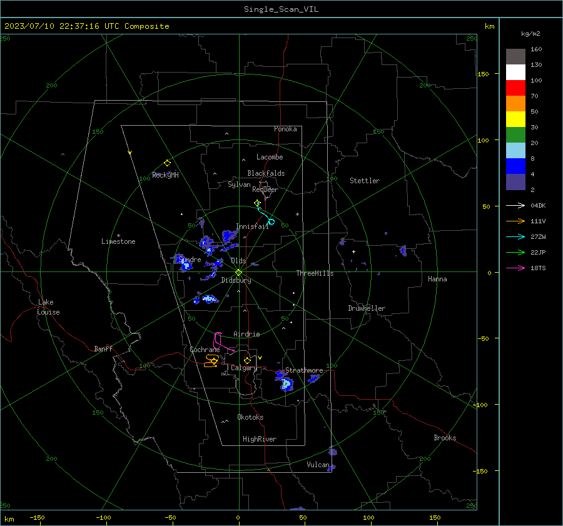Click the Lake Louise label

[x=48, y=307]
